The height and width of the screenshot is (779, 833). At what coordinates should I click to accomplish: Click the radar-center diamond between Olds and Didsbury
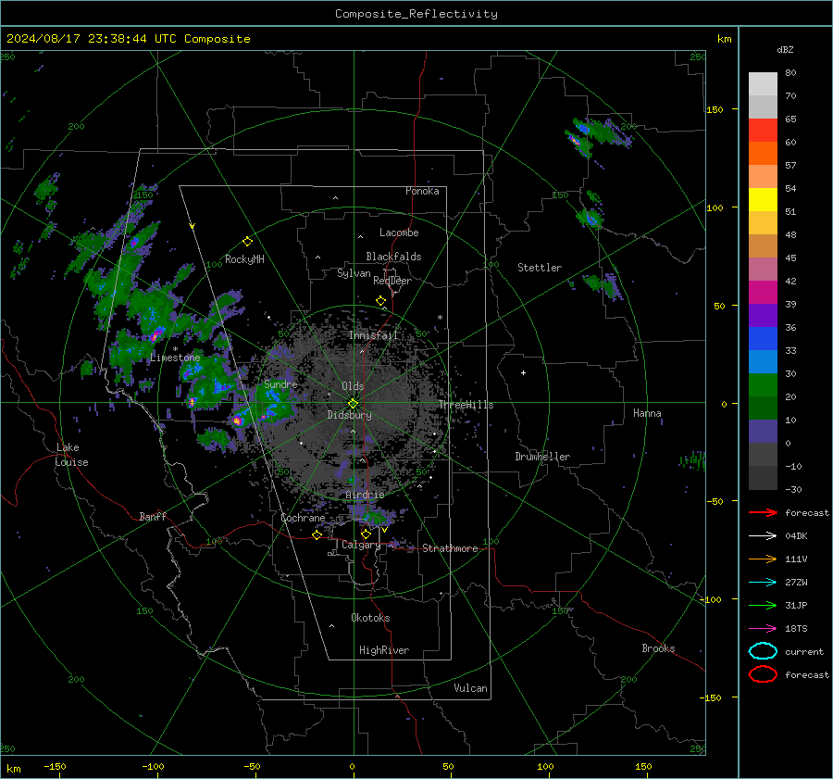[353, 404]
